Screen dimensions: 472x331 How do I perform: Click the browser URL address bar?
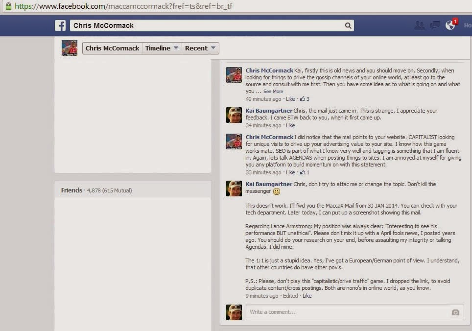(x=236, y=6)
